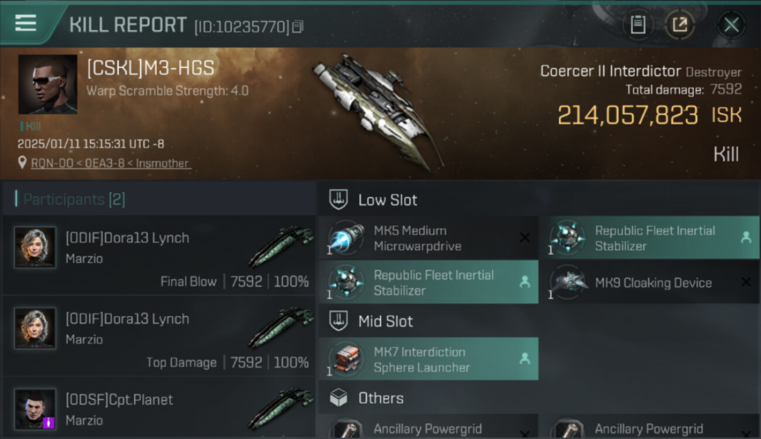
Task: Share the kill report externally
Action: tap(680, 25)
